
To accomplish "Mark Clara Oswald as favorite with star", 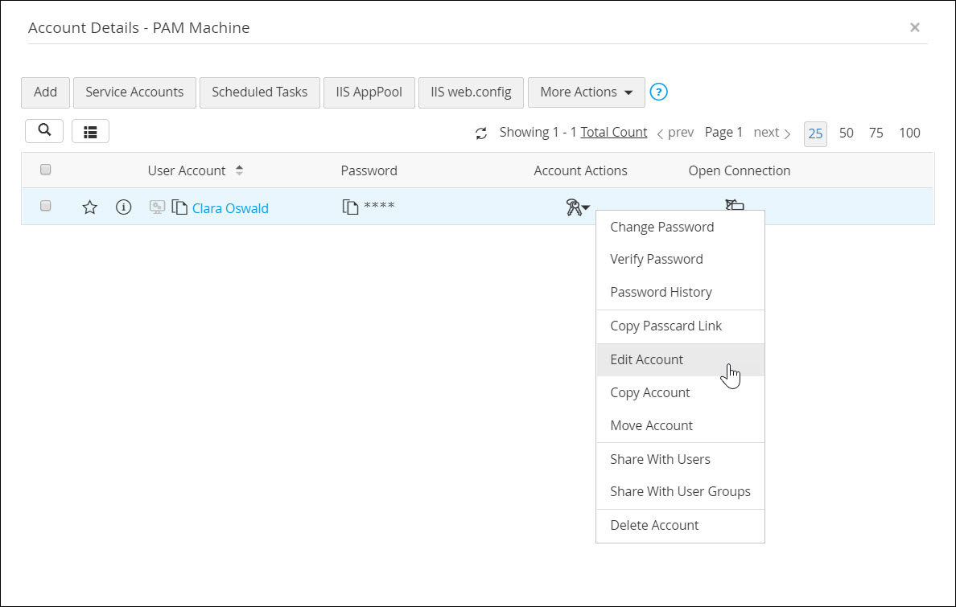I will point(89,207).
